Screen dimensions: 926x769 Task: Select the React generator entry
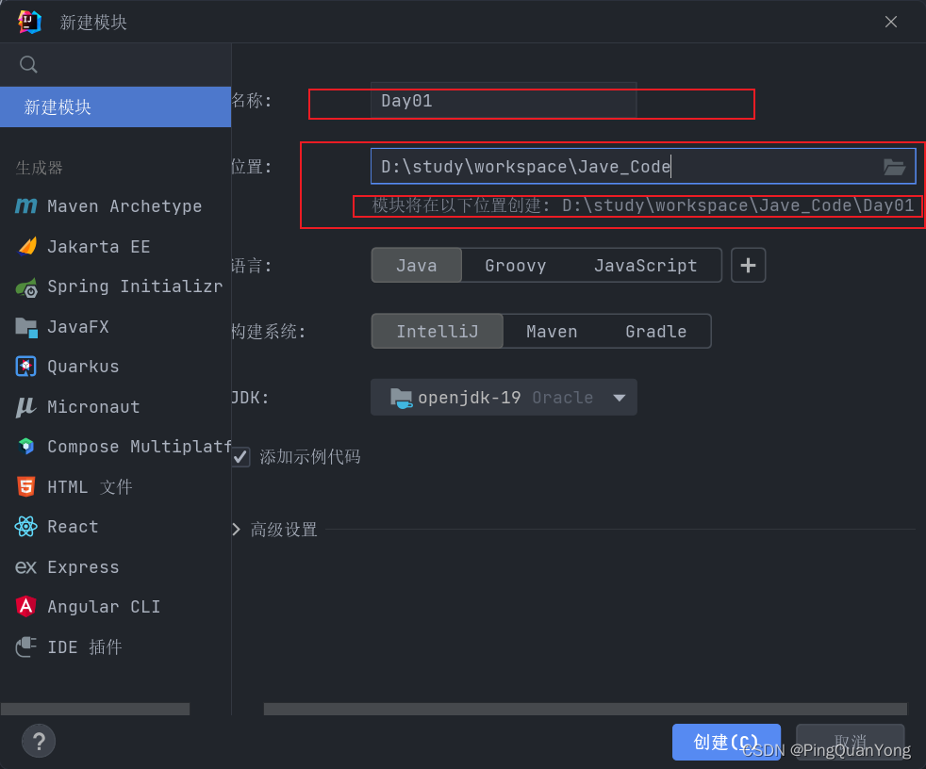115,527
